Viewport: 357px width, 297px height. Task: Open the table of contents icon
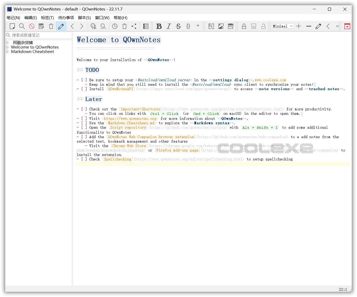point(146,26)
